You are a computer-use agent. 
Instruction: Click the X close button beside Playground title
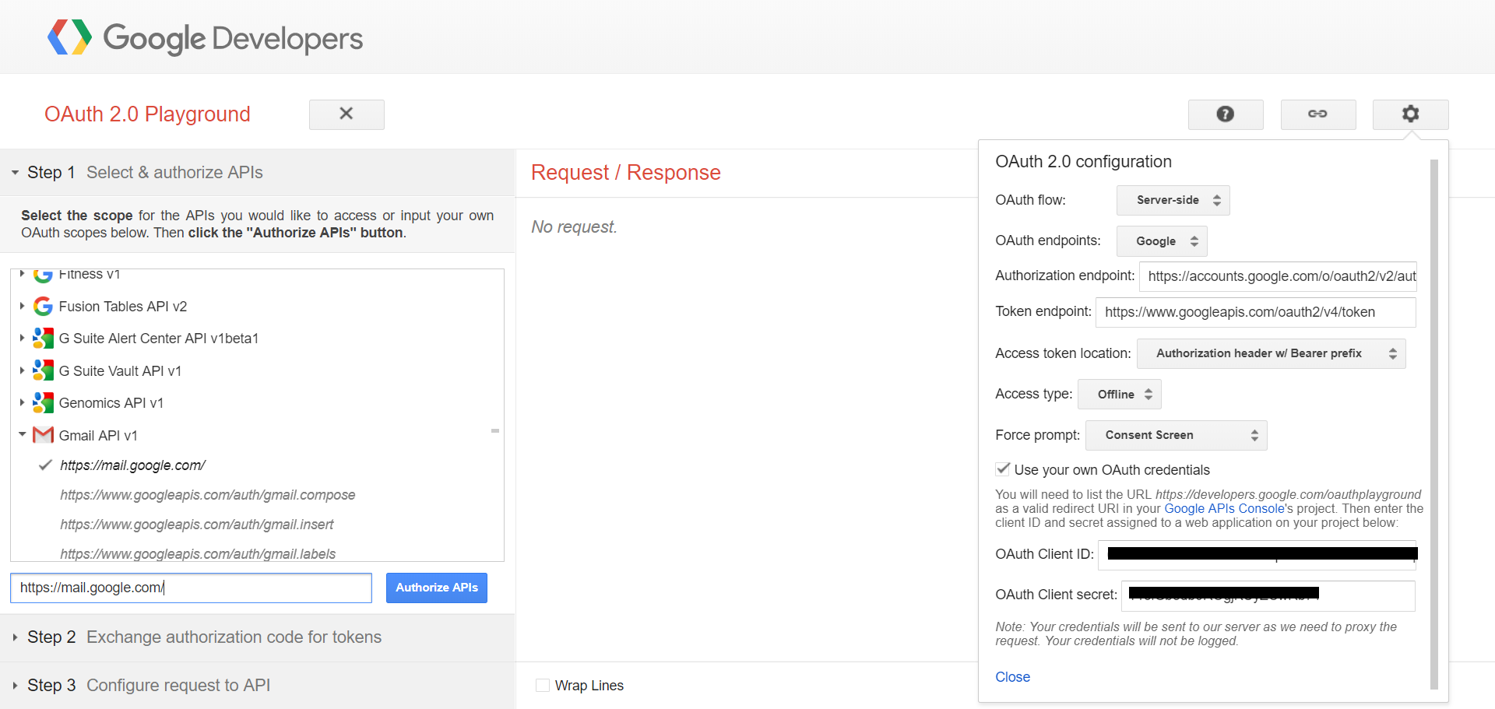(x=346, y=114)
